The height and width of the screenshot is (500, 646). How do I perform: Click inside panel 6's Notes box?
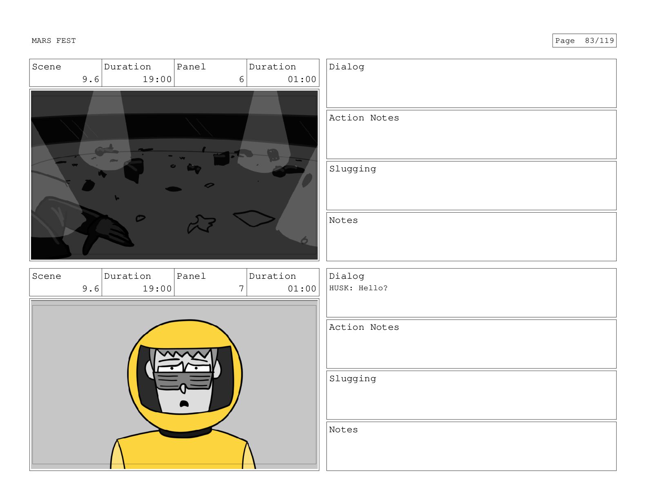[471, 237]
